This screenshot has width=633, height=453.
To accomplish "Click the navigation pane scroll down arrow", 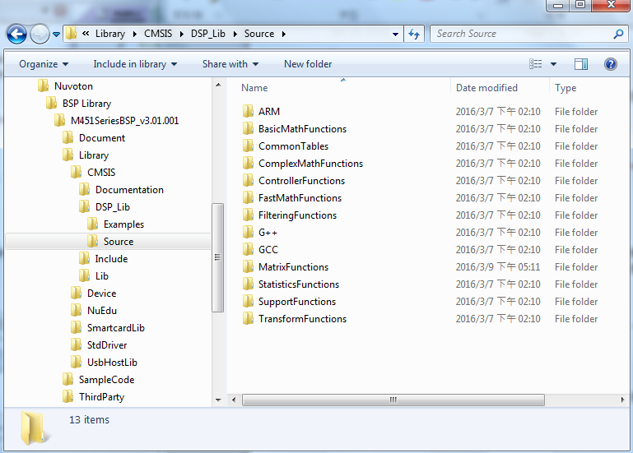I will [x=218, y=400].
